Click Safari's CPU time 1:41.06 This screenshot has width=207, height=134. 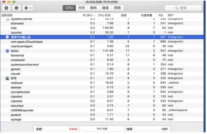point(108,51)
